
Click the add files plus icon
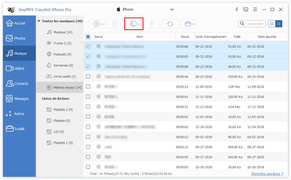96,24
